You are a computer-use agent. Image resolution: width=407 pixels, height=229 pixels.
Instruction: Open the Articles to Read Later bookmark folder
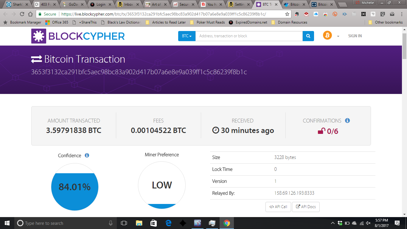pos(166,22)
